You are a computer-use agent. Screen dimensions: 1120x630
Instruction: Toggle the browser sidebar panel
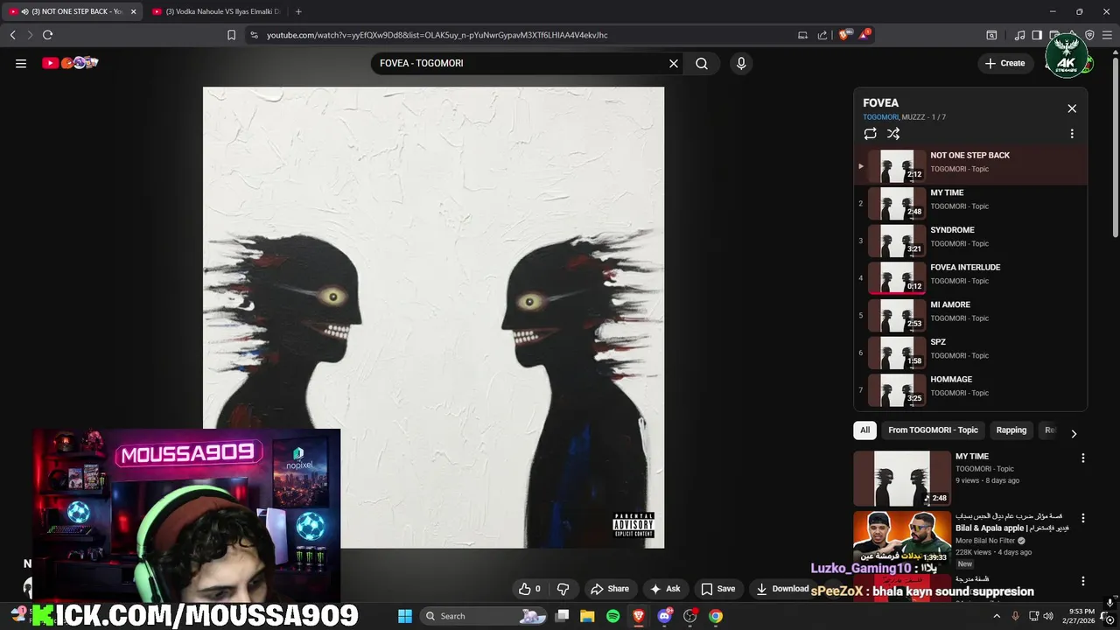[x=1037, y=35]
